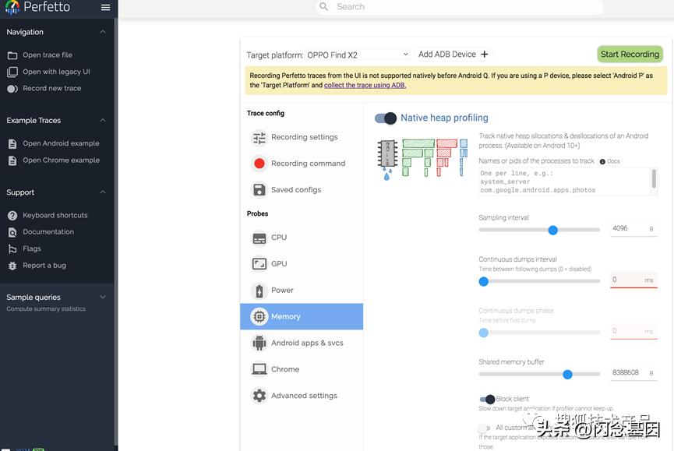Click Keyboard shortcuts text

pos(55,215)
